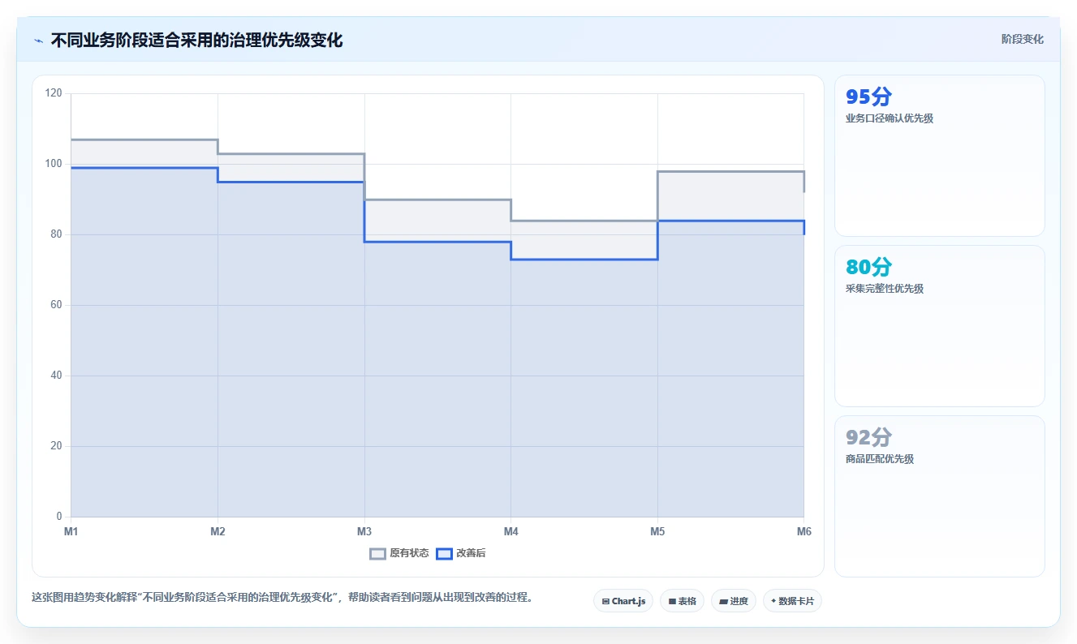
Task: Click the chart description caption text
Action: click(283, 598)
